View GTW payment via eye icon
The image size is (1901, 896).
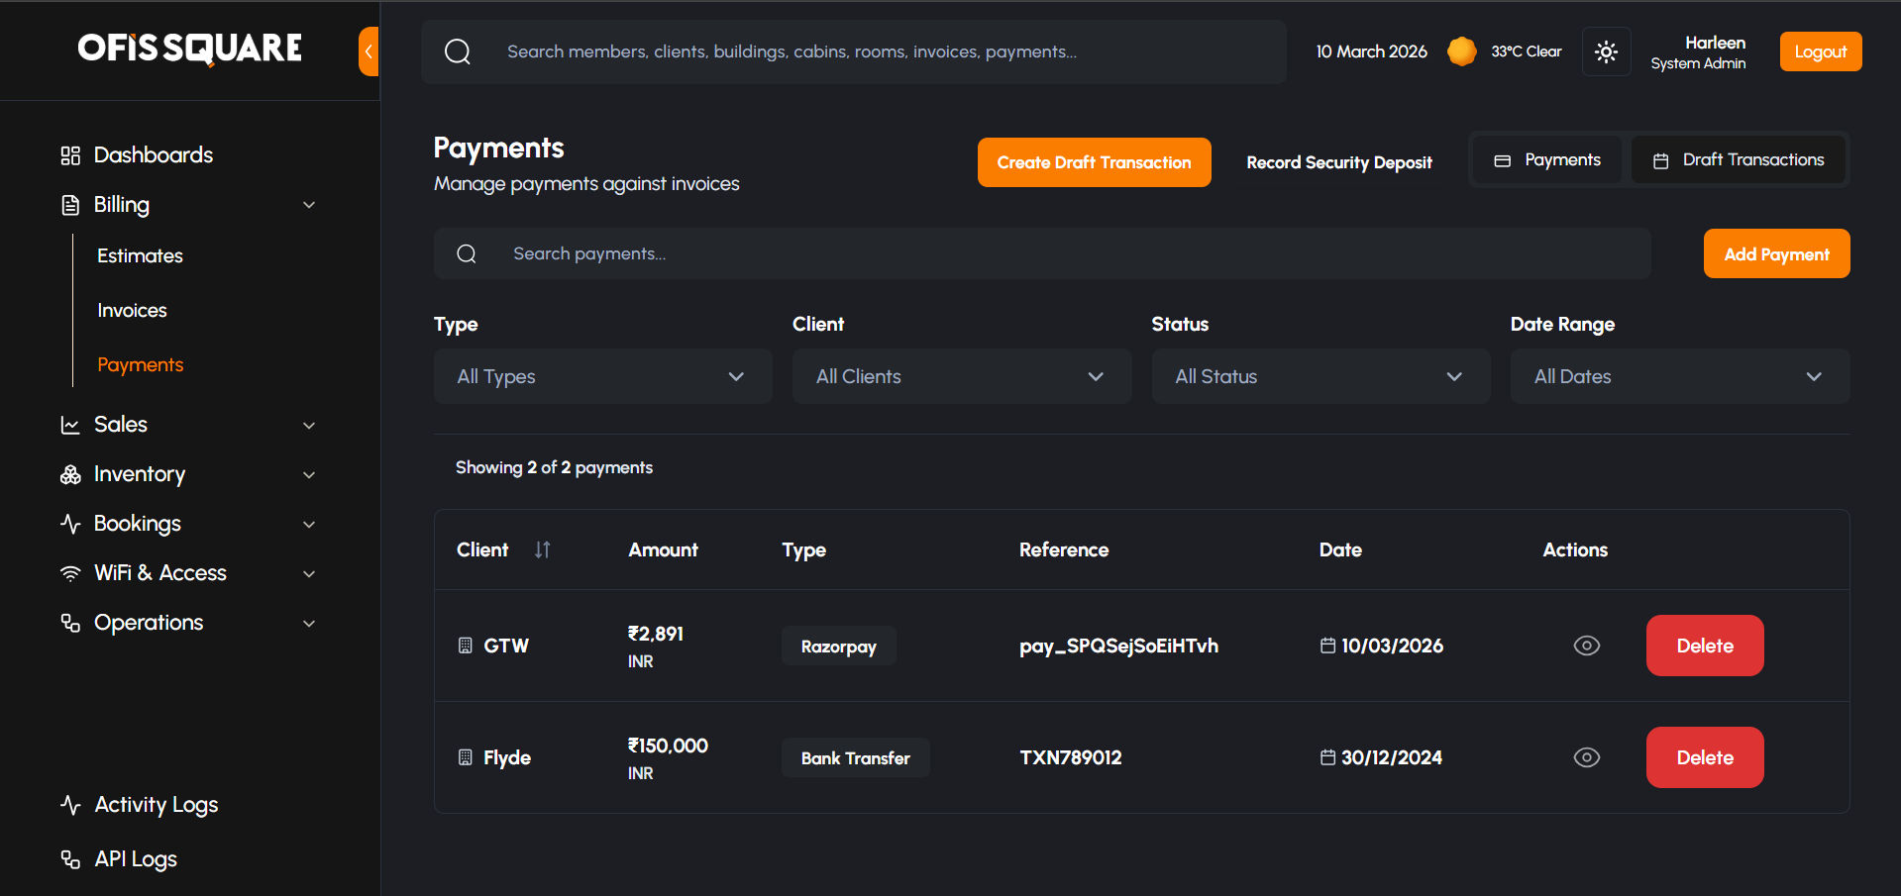pos(1586,646)
